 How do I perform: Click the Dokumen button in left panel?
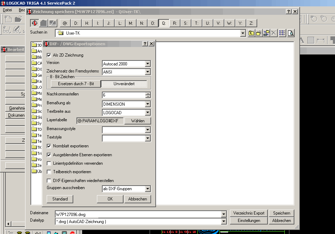pos(15,115)
